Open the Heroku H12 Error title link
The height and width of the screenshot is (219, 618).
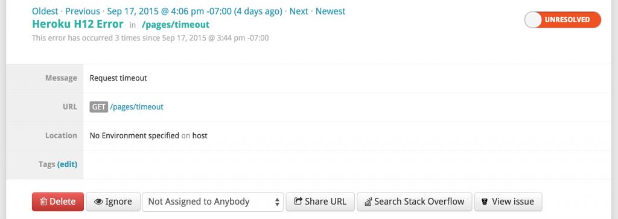[x=78, y=25]
